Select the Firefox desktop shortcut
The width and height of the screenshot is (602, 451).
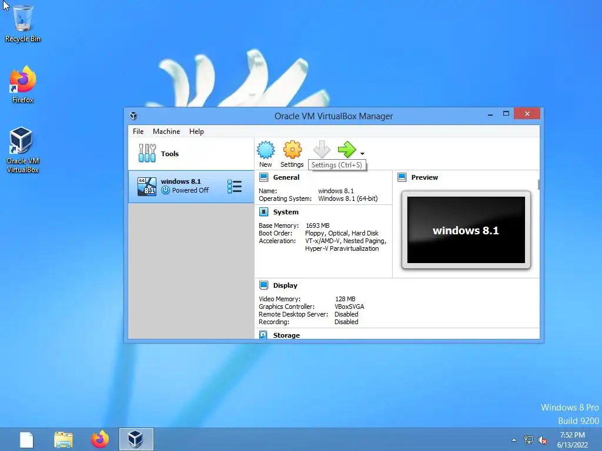[23, 85]
